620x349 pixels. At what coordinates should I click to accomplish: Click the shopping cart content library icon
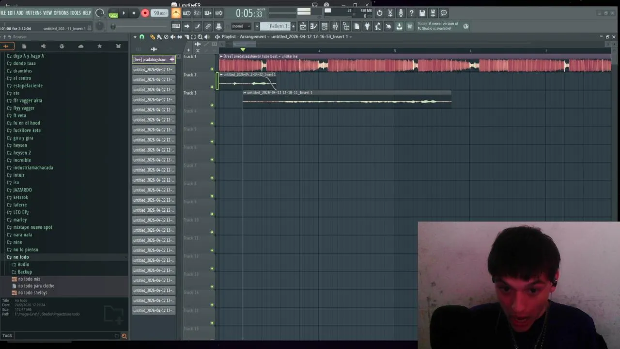tap(409, 26)
